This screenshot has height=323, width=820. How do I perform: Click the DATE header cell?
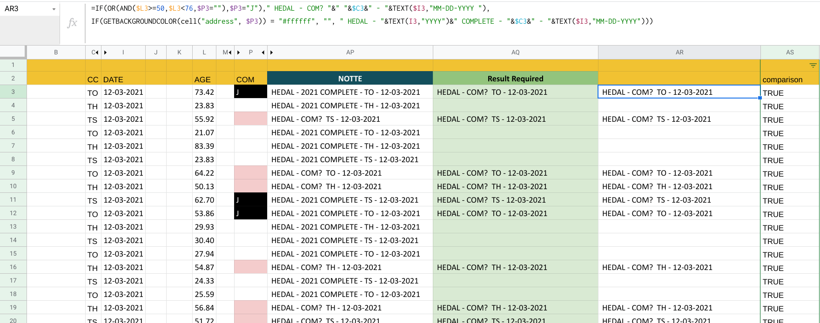123,79
